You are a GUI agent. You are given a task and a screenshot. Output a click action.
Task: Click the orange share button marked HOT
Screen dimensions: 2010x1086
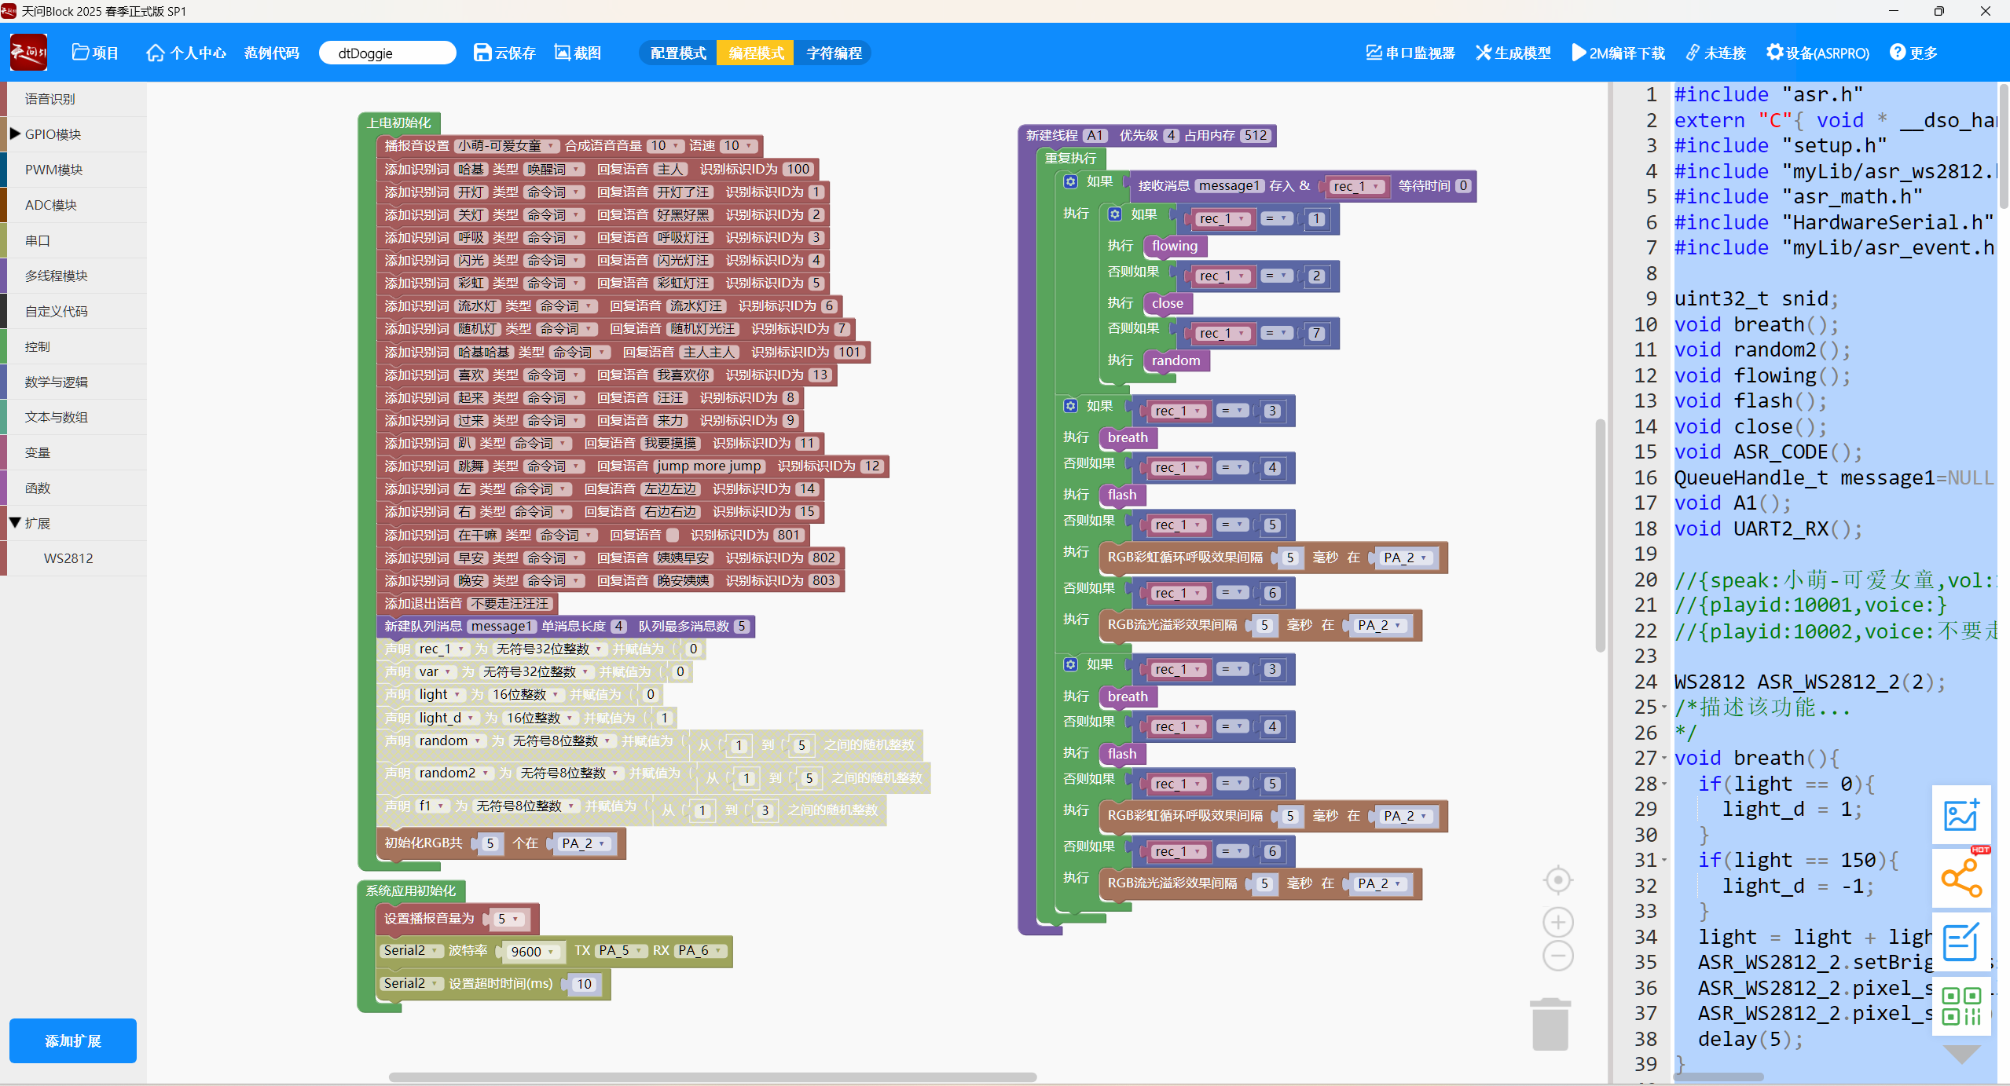point(1961,878)
